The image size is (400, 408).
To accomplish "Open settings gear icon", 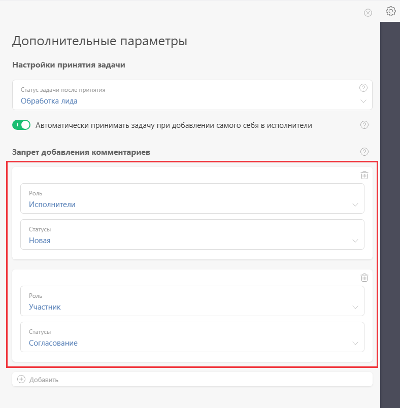I will (390, 12).
